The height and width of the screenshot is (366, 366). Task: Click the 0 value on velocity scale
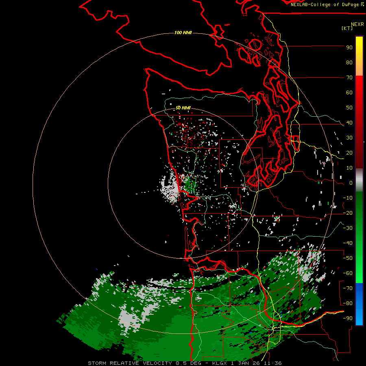coord(351,183)
